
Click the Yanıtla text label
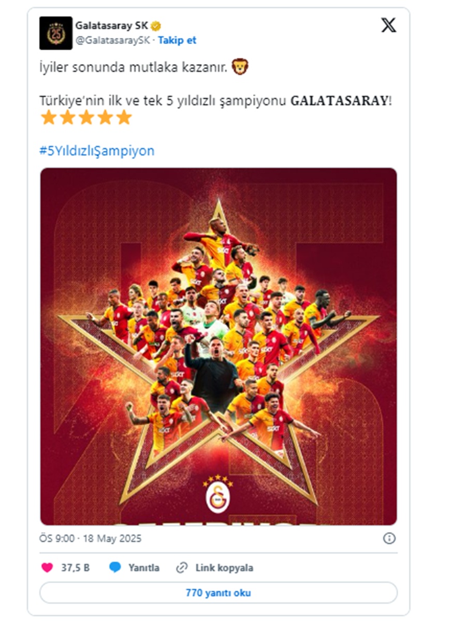pyautogui.click(x=144, y=568)
